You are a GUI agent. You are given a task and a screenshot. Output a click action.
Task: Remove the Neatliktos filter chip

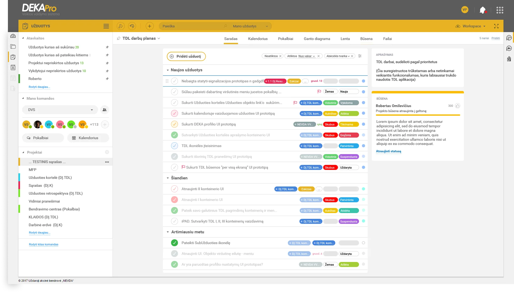(x=280, y=56)
